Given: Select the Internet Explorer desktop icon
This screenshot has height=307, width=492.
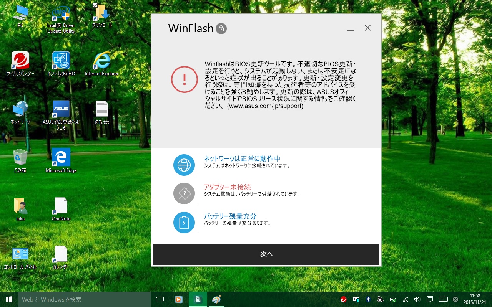Looking at the screenshot, I should click(102, 64).
